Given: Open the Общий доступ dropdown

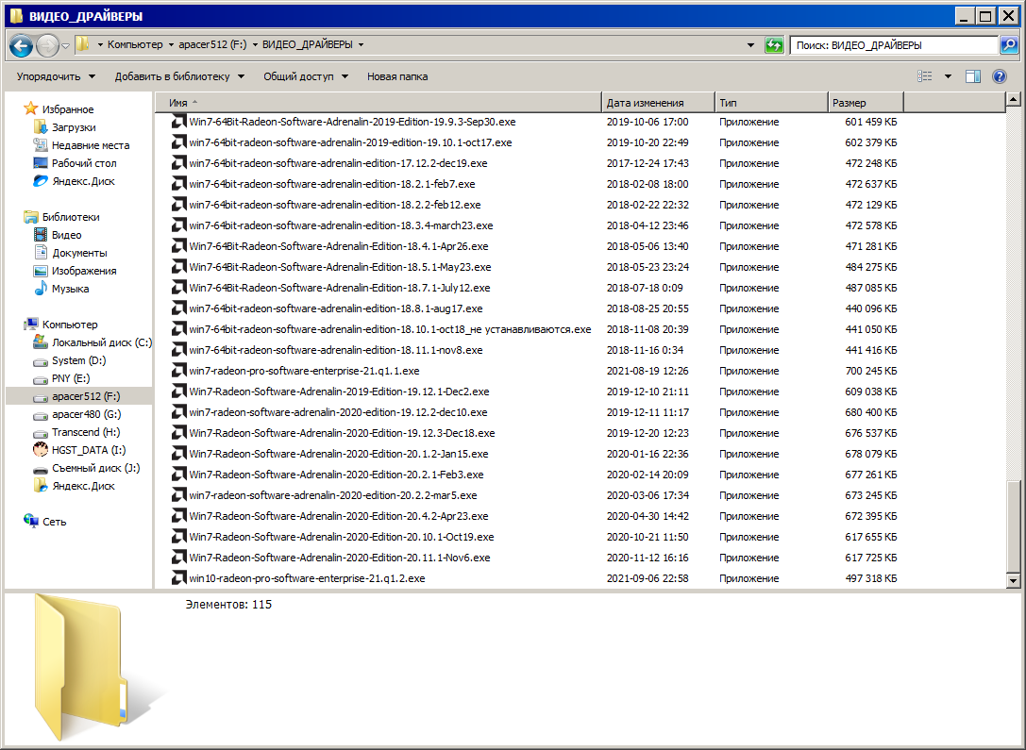Looking at the screenshot, I should (x=306, y=76).
